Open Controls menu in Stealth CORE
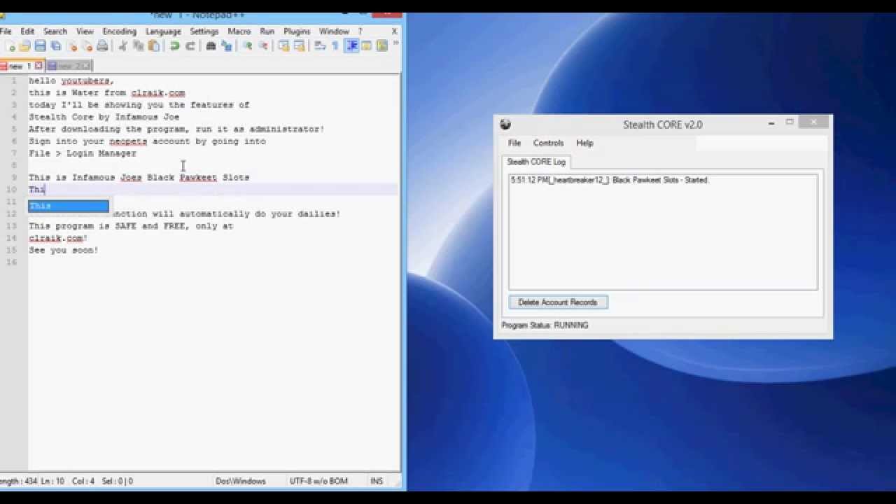The height and width of the screenshot is (504, 896). pyautogui.click(x=548, y=143)
